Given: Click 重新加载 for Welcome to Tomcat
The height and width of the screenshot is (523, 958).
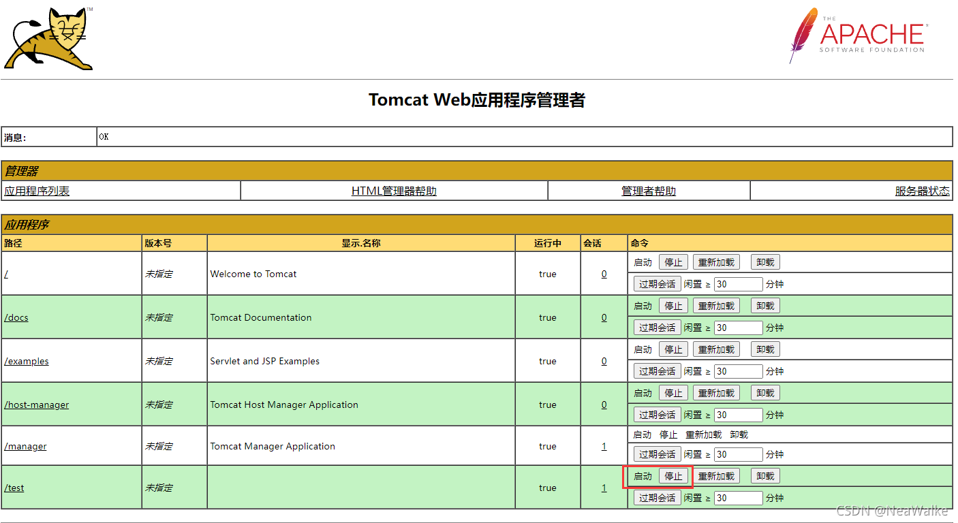Looking at the screenshot, I should pyautogui.click(x=716, y=262).
